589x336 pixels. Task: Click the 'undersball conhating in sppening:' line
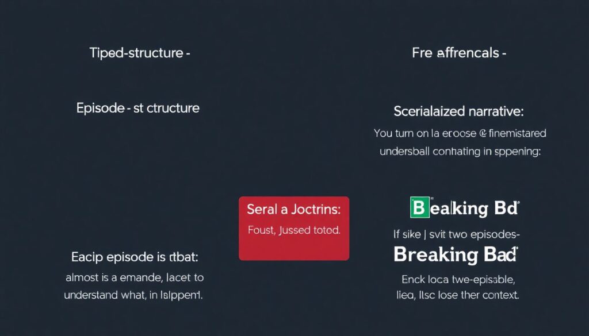click(459, 152)
